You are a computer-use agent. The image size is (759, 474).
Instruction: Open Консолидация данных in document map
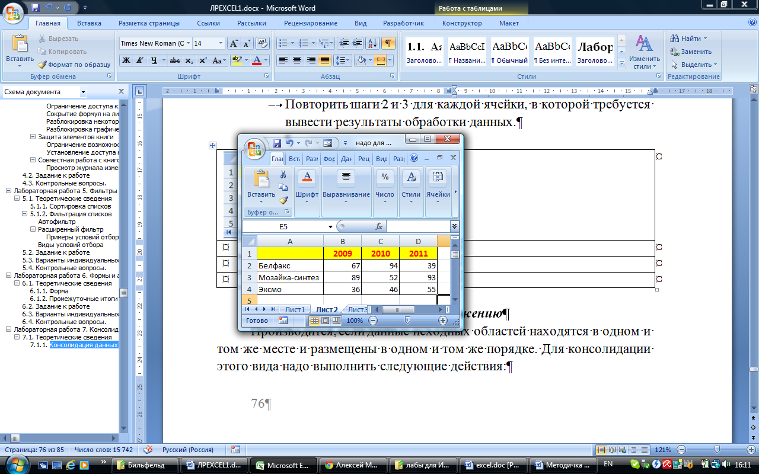[x=84, y=345]
